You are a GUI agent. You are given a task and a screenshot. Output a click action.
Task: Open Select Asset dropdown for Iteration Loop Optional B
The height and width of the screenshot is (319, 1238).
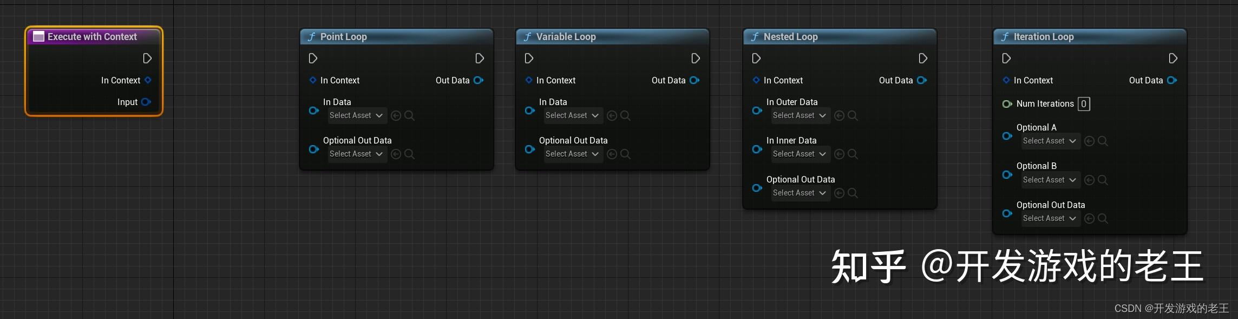click(1050, 180)
